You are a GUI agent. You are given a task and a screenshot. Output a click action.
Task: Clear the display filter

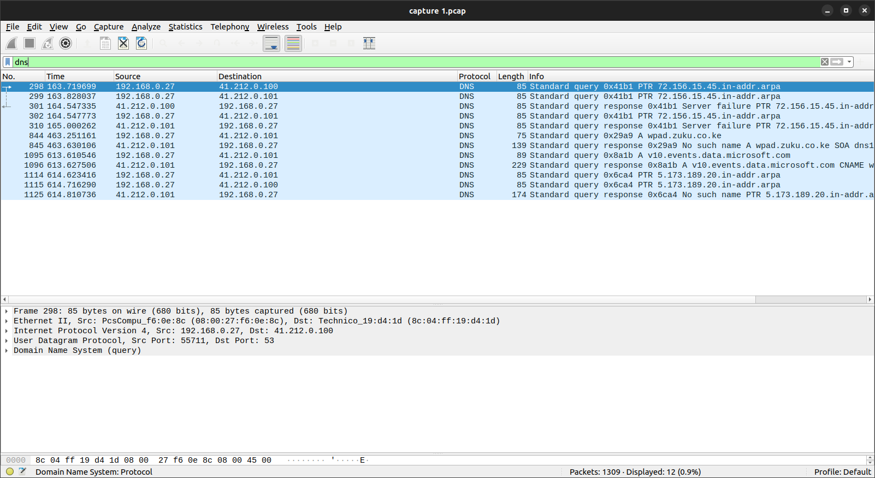[825, 62]
